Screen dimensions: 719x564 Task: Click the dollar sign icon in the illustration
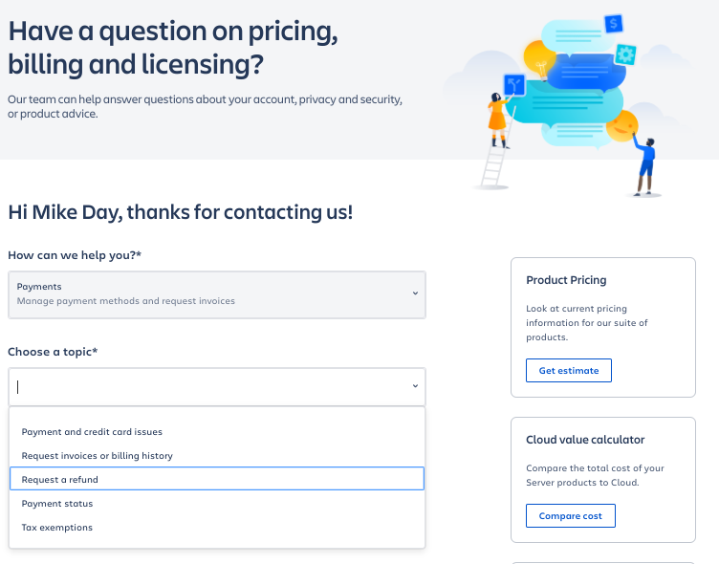point(614,23)
